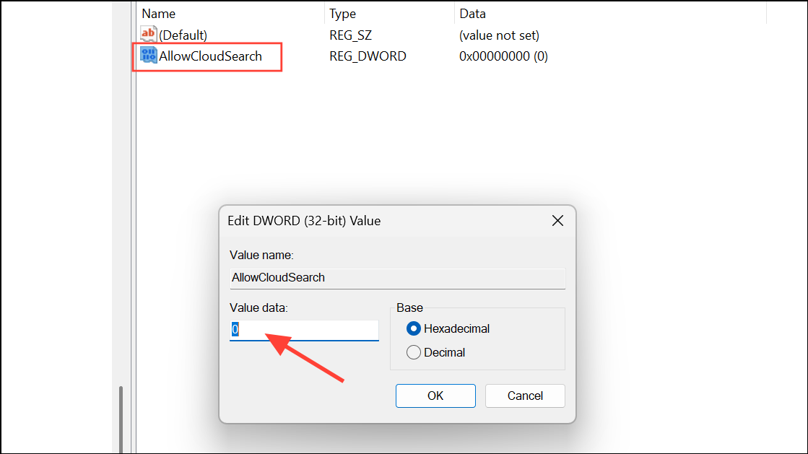Choose the Decimal base option
Image resolution: width=808 pixels, height=454 pixels.
(414, 352)
